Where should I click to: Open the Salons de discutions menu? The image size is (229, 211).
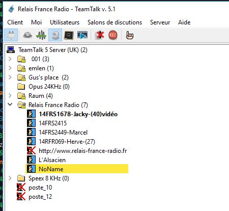click(x=114, y=22)
